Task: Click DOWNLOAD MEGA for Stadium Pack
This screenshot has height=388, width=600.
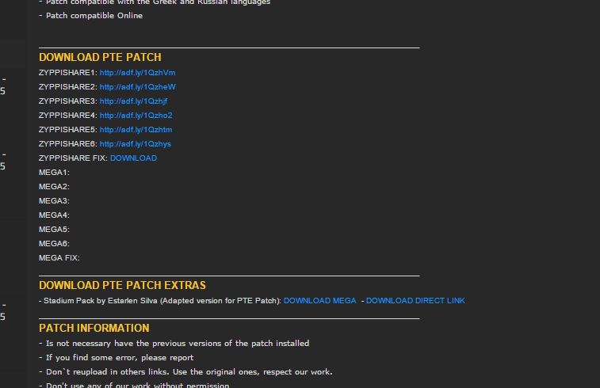Action: [x=320, y=301]
